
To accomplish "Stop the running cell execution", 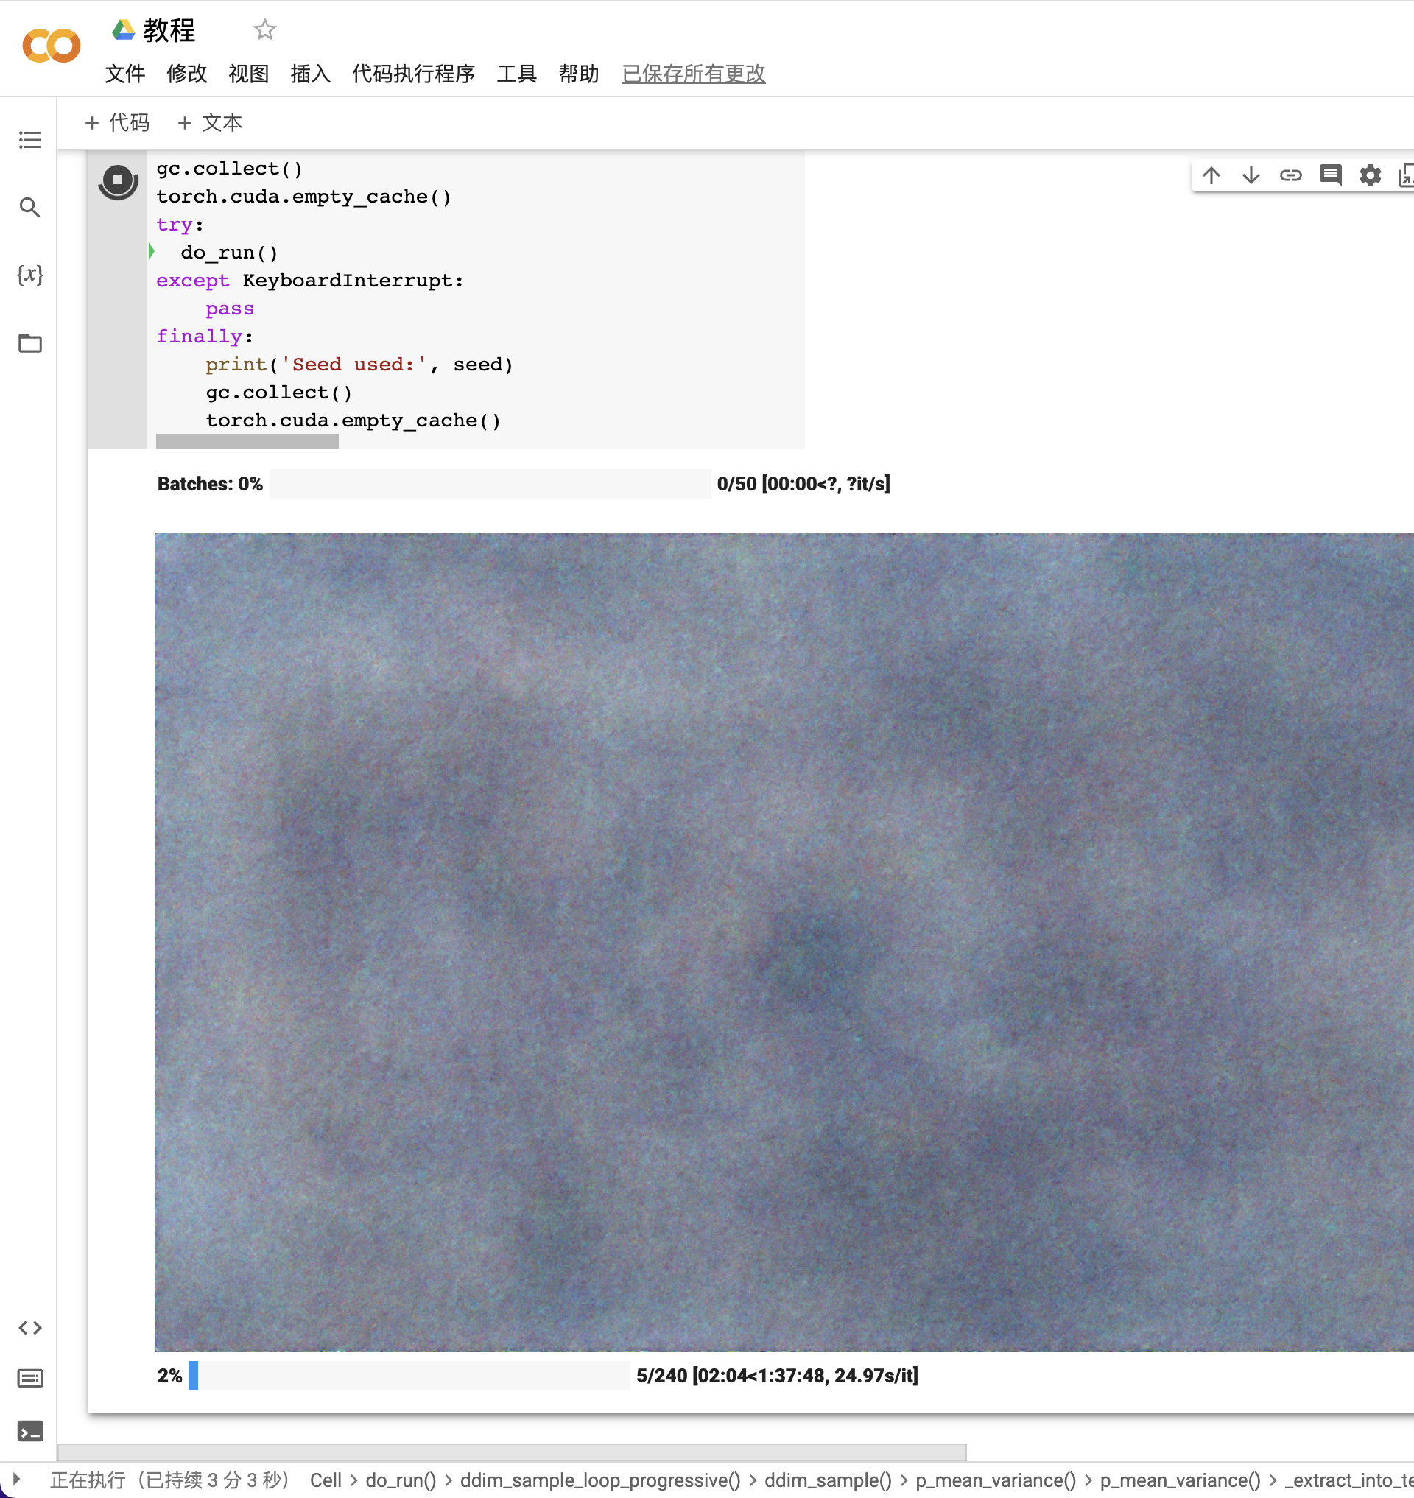I will [x=118, y=181].
